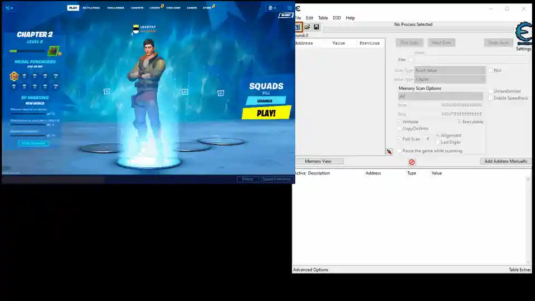Click the button below the XP missions list
The width and height of the screenshot is (535, 301).
(33, 143)
